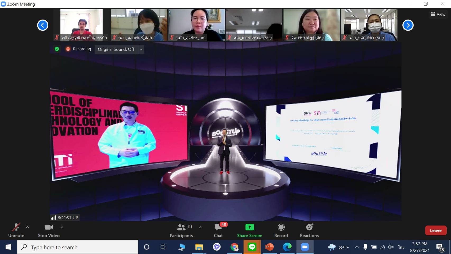Image resolution: width=451 pixels, height=254 pixels.
Task: Open Google Chrome from the taskbar
Action: [x=234, y=247]
